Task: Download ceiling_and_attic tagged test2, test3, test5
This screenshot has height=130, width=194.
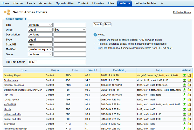Action: [x=184, y=114]
